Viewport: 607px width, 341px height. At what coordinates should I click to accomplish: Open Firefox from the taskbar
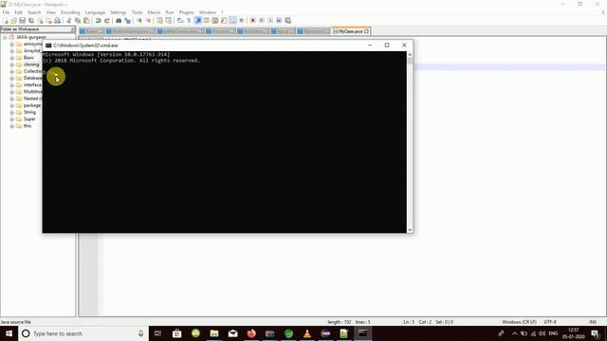pos(251,333)
